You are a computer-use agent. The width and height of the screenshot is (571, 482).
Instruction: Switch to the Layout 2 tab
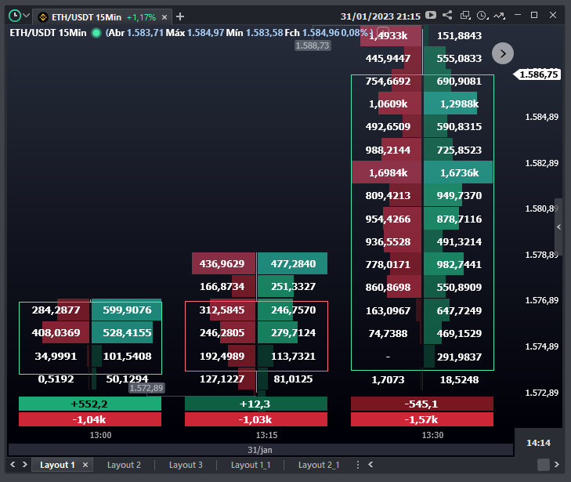pyautogui.click(x=124, y=465)
